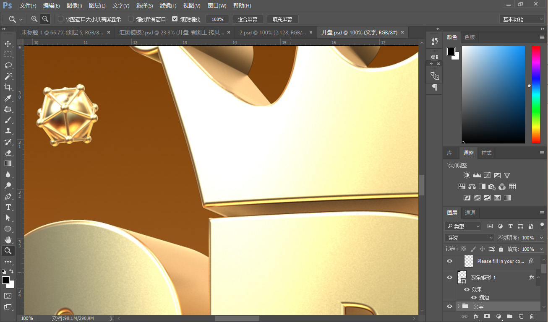
Task: Add a Photo Filter adjustment
Action: pyautogui.click(x=492, y=187)
